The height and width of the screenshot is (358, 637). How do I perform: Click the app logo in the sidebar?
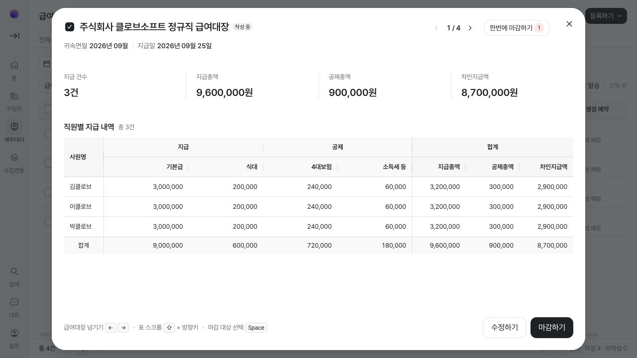point(14,14)
